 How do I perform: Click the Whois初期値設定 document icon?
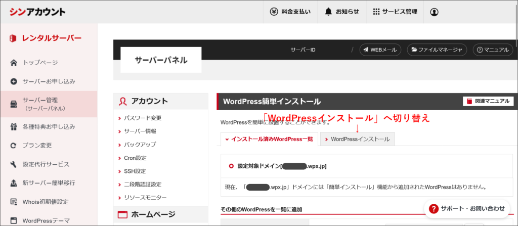[x=14, y=202]
